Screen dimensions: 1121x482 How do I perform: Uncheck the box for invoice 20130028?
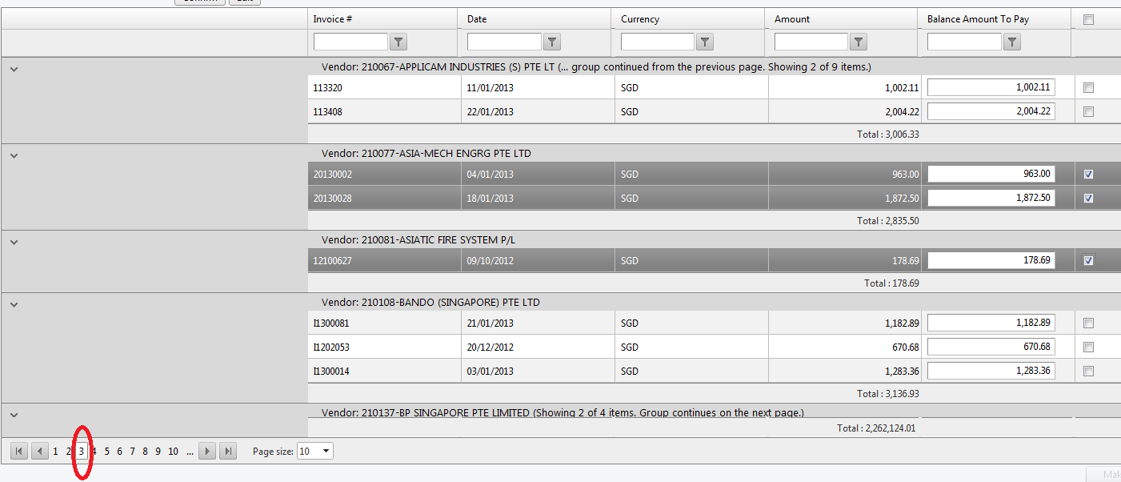click(1088, 199)
